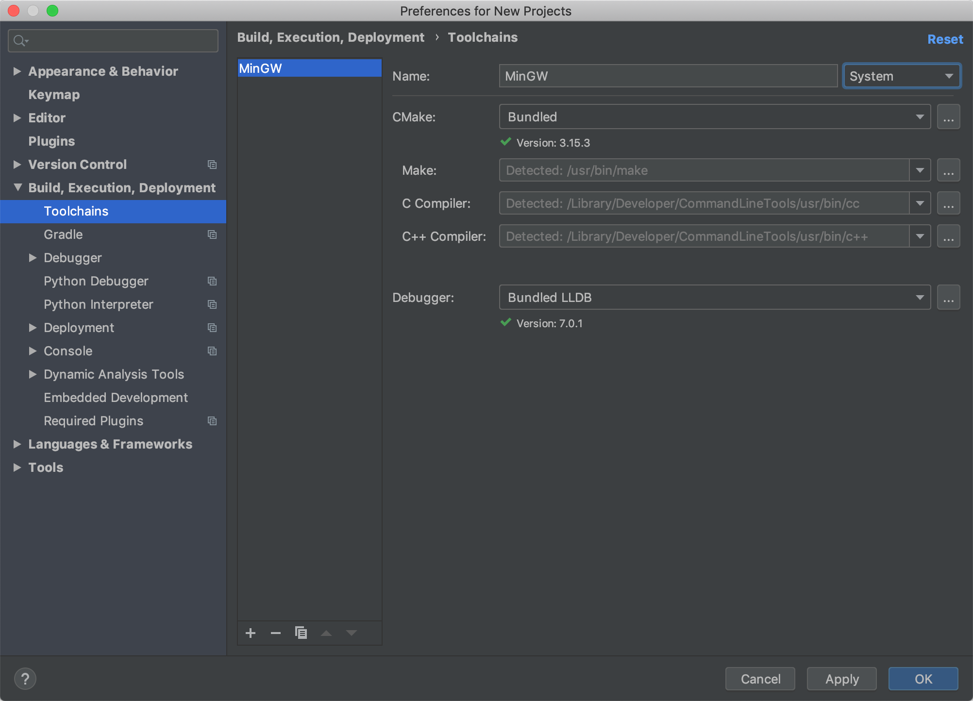Browse for Debugger with the ellipsis button
Image resolution: width=973 pixels, height=701 pixels.
(x=948, y=298)
